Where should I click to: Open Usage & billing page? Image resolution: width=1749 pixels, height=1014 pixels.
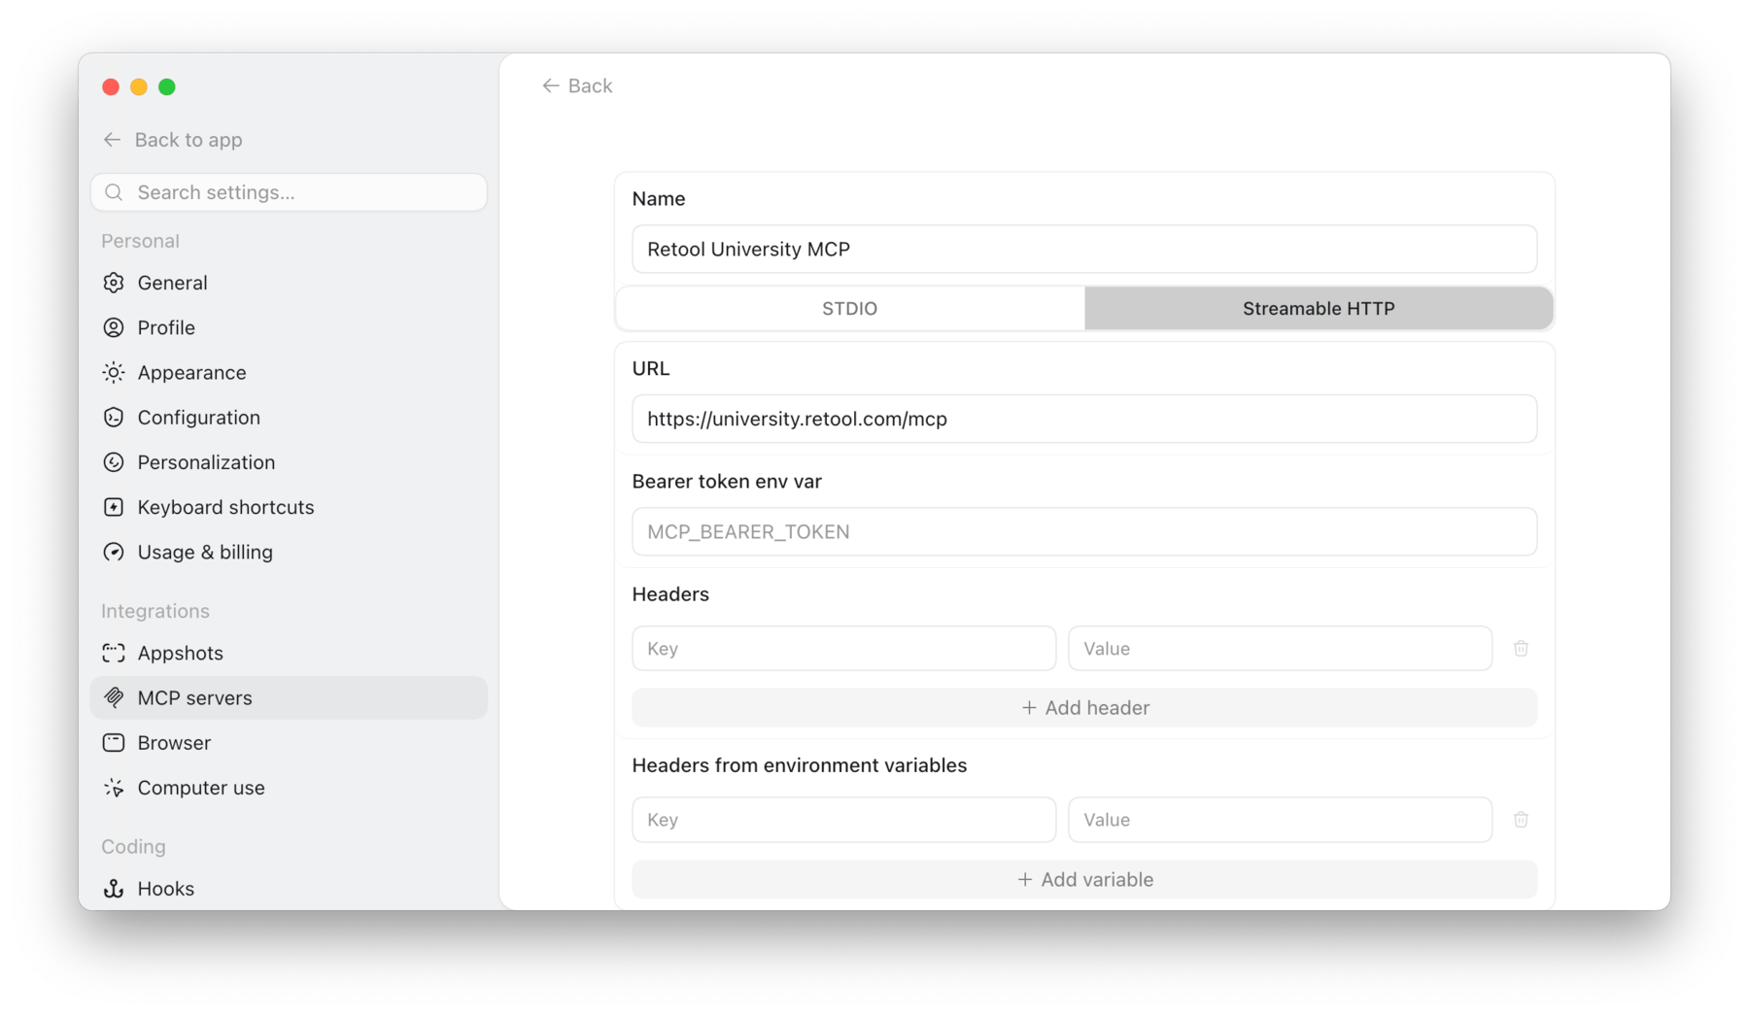[x=289, y=552]
